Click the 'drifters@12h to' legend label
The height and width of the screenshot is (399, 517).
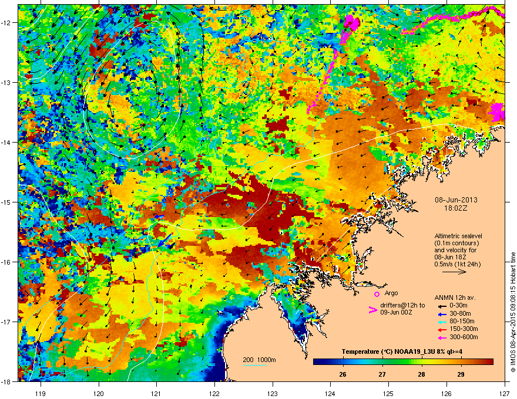coord(402,305)
